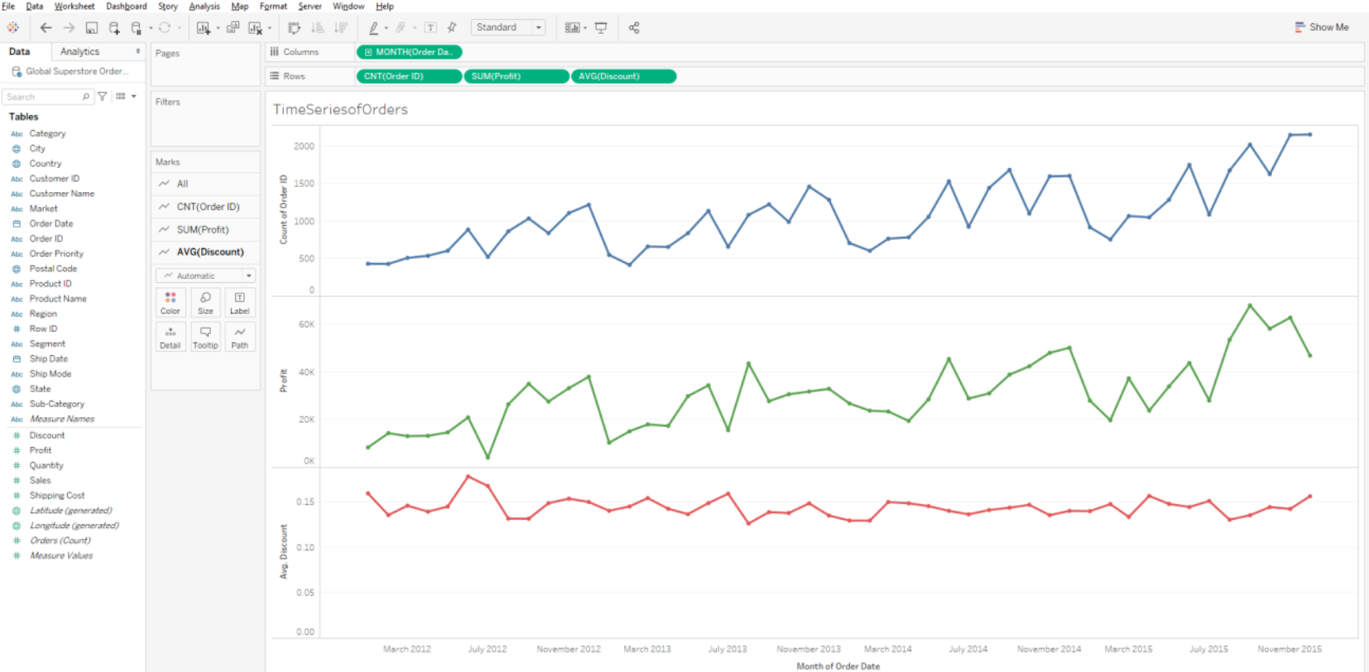Add a new data source
Screen dimensions: 1369x672
114,27
